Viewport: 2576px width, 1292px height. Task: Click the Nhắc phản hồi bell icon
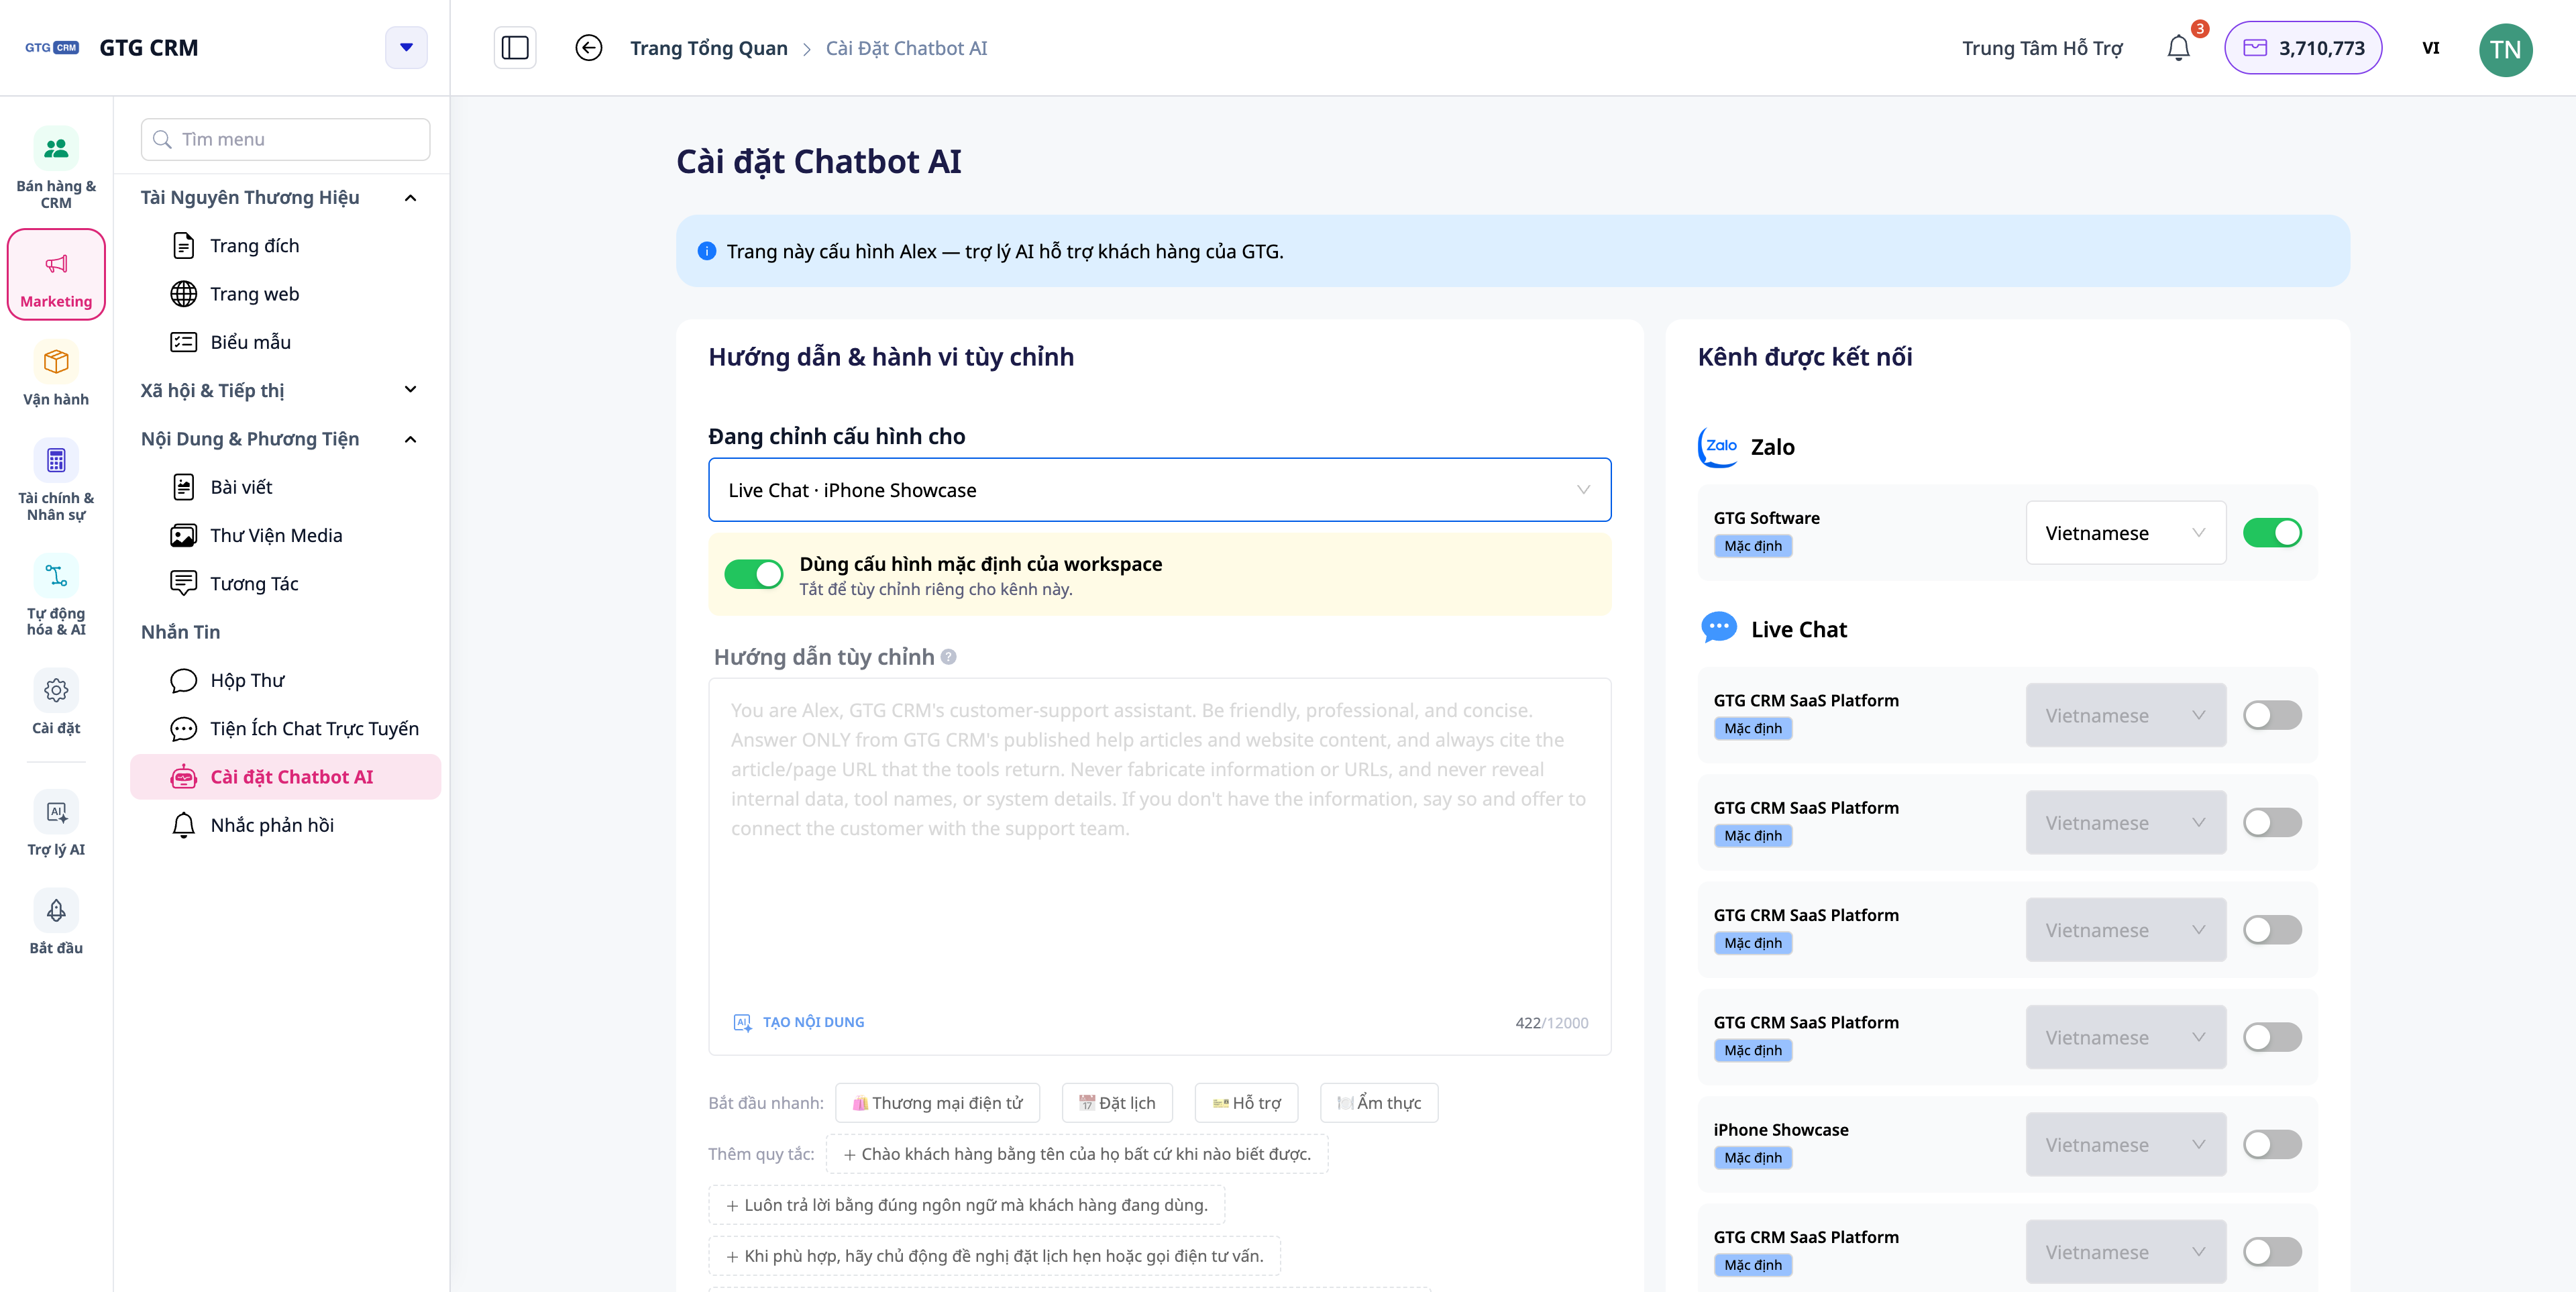pyautogui.click(x=183, y=825)
